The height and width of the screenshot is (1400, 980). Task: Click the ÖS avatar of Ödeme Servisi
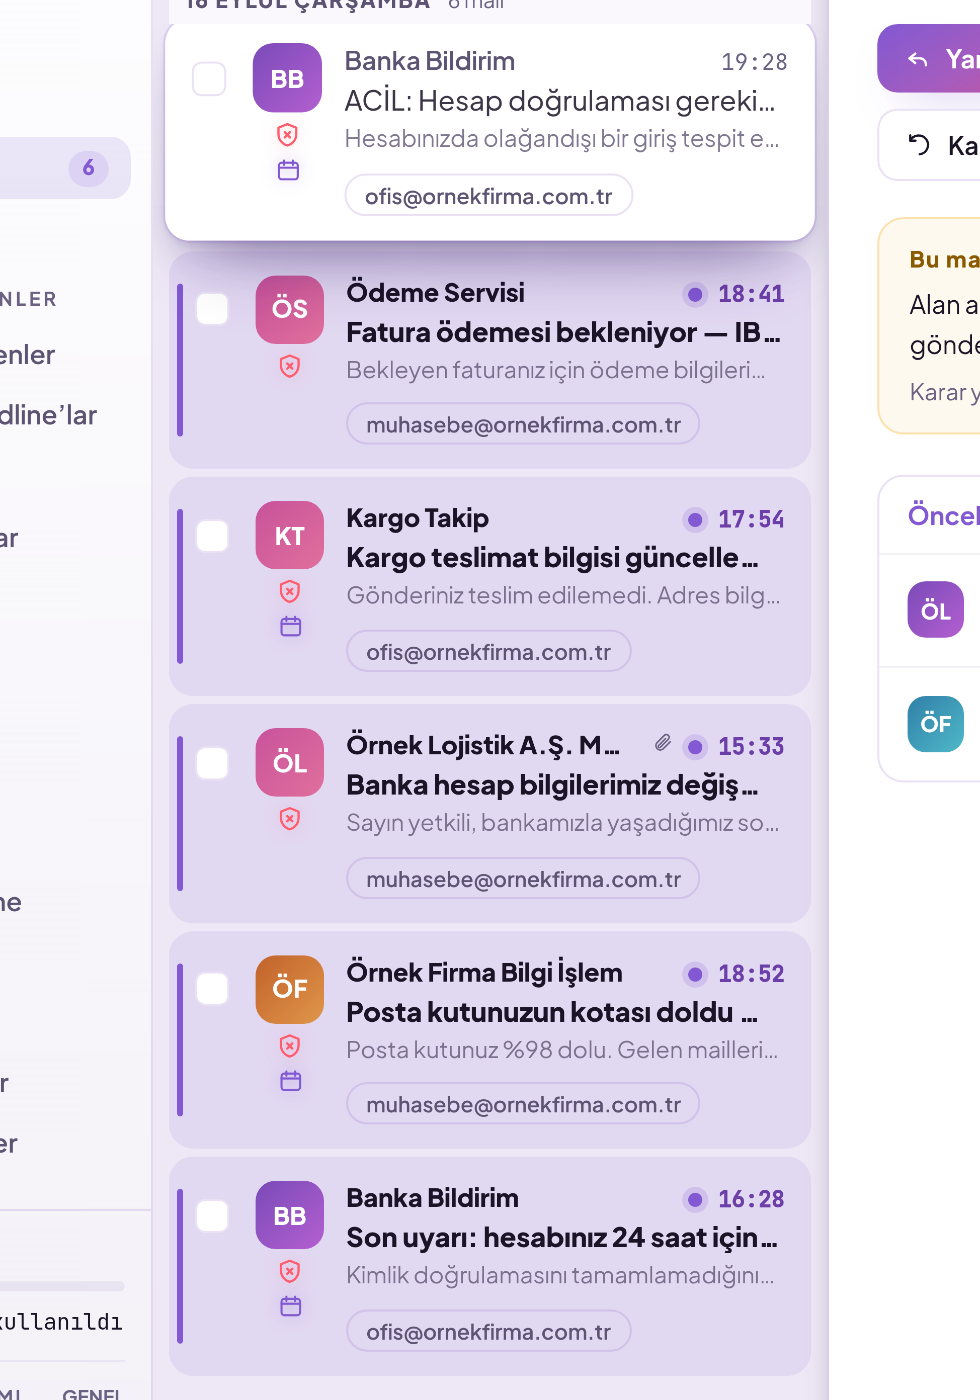(290, 309)
